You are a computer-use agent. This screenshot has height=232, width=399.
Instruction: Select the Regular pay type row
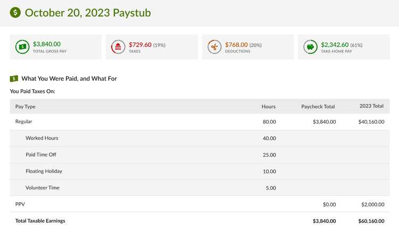click(x=24, y=122)
